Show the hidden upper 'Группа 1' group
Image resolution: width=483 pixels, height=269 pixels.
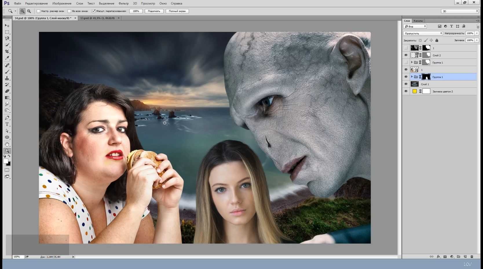pos(406,62)
